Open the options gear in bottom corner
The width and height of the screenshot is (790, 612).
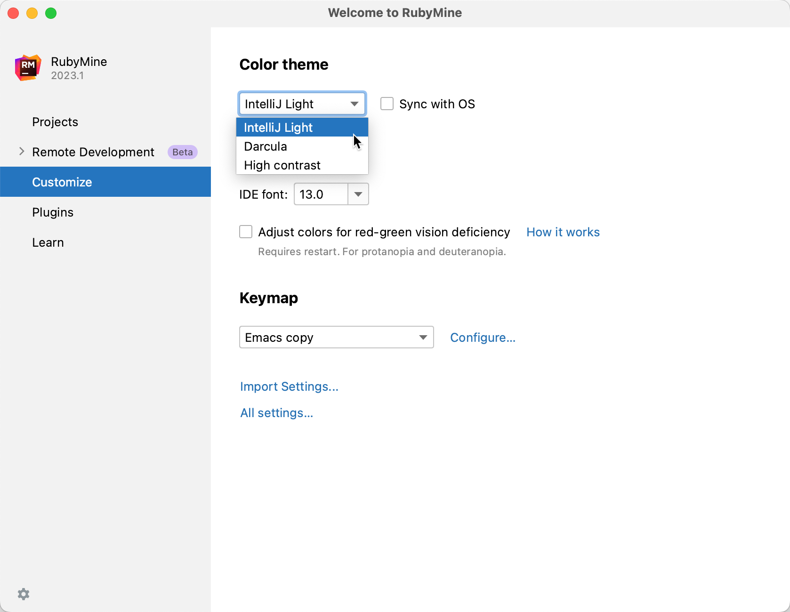coord(24,594)
